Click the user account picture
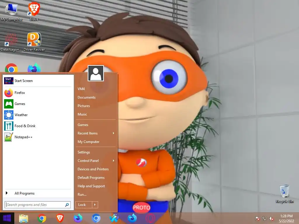 [96, 73]
